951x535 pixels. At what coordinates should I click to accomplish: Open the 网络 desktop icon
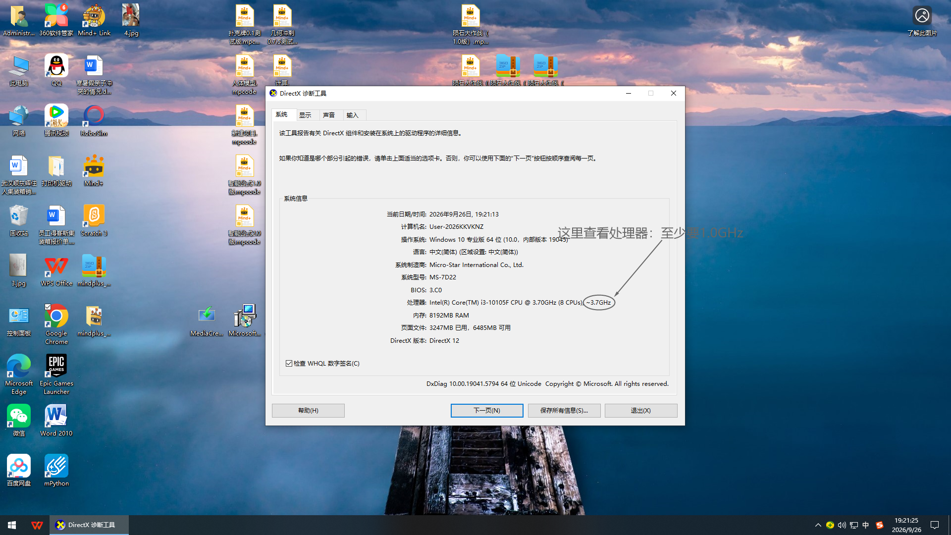[x=19, y=120]
